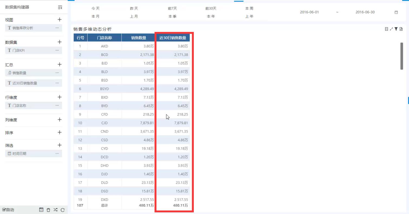This screenshot has height=214, width=409.
Task: Click the table rows icon beside the fullscreen arrows
Action: (x=386, y=29)
